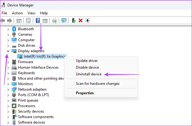Select Uninstall device in context menu
Viewport: 192px width, 126px height.
(x=89, y=74)
